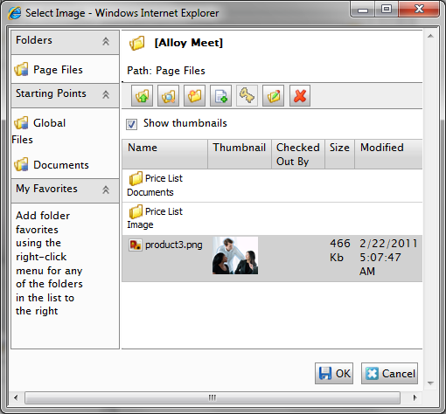Click the search folder toolbar icon

point(168,96)
